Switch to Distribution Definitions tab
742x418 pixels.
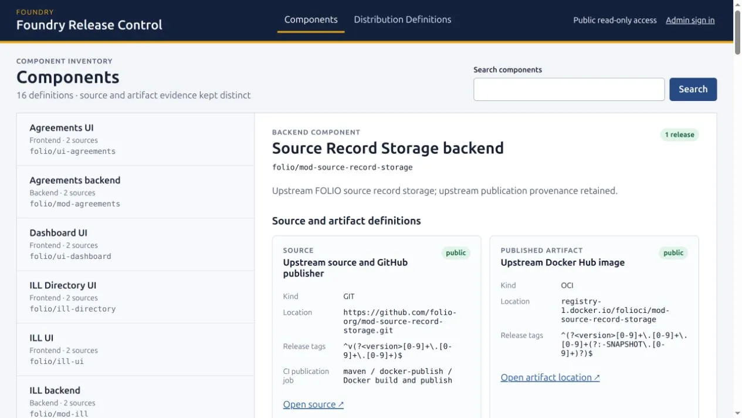point(402,20)
